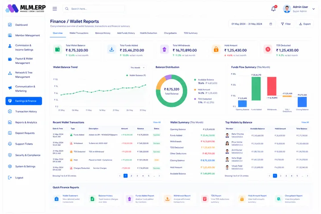Click green Funds Added bar in chart
This screenshot has height=214, width=321.
click(x=256, y=89)
